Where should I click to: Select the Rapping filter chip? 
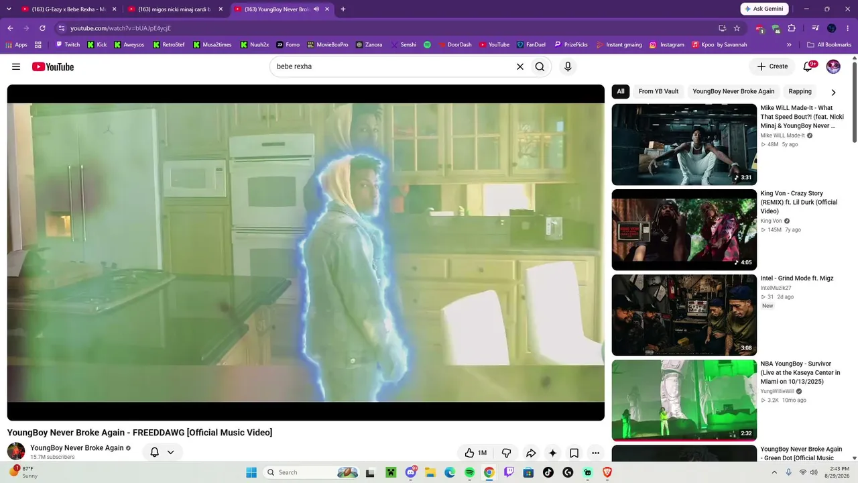[x=800, y=92]
